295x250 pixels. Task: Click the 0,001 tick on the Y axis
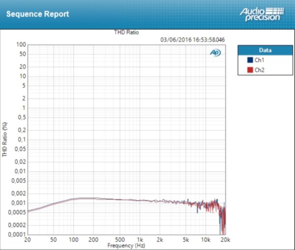click(x=19, y=203)
